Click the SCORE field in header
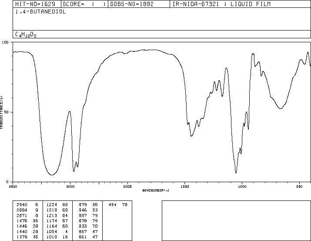Viewport: 311px width, 241px height. (x=84, y=4)
